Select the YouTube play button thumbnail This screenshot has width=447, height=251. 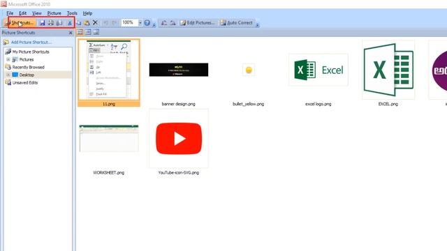pyautogui.click(x=179, y=139)
